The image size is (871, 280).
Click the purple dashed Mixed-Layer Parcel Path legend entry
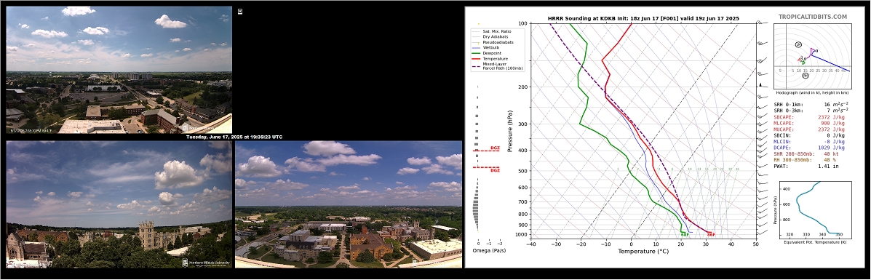coord(498,66)
